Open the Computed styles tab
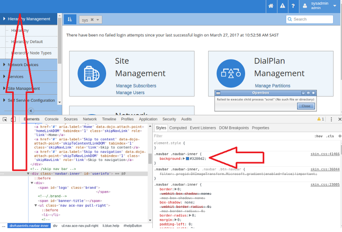This screenshot has width=342, height=232. click(x=178, y=128)
